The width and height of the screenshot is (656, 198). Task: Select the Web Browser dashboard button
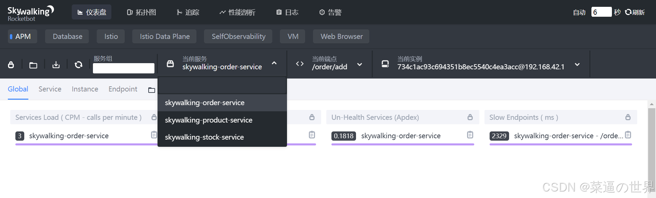click(x=341, y=37)
